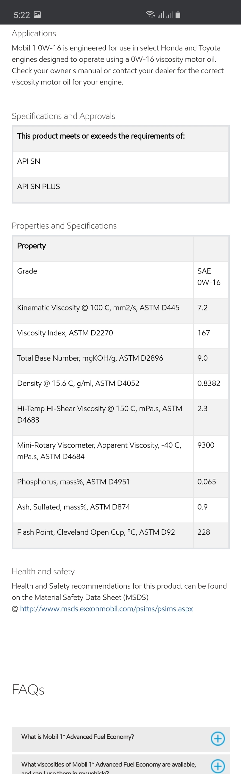Tap the battery indicator icon
Viewport: 241px width, 774px height.
pyautogui.click(x=178, y=15)
